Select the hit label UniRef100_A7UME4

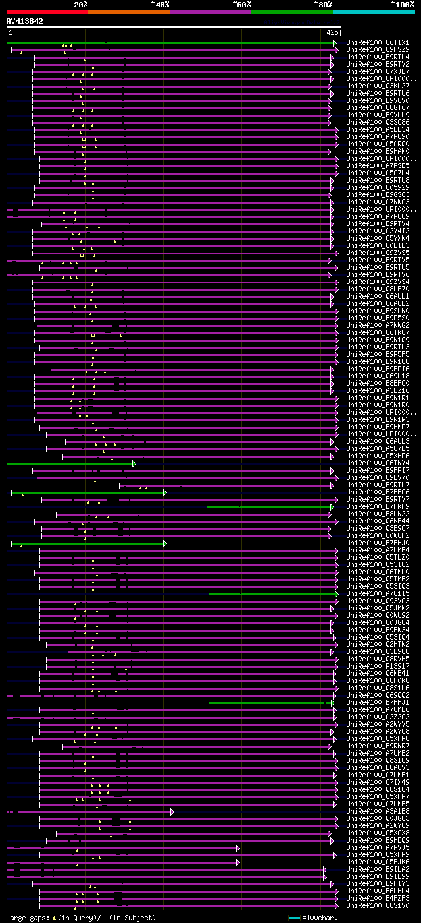(377, 550)
